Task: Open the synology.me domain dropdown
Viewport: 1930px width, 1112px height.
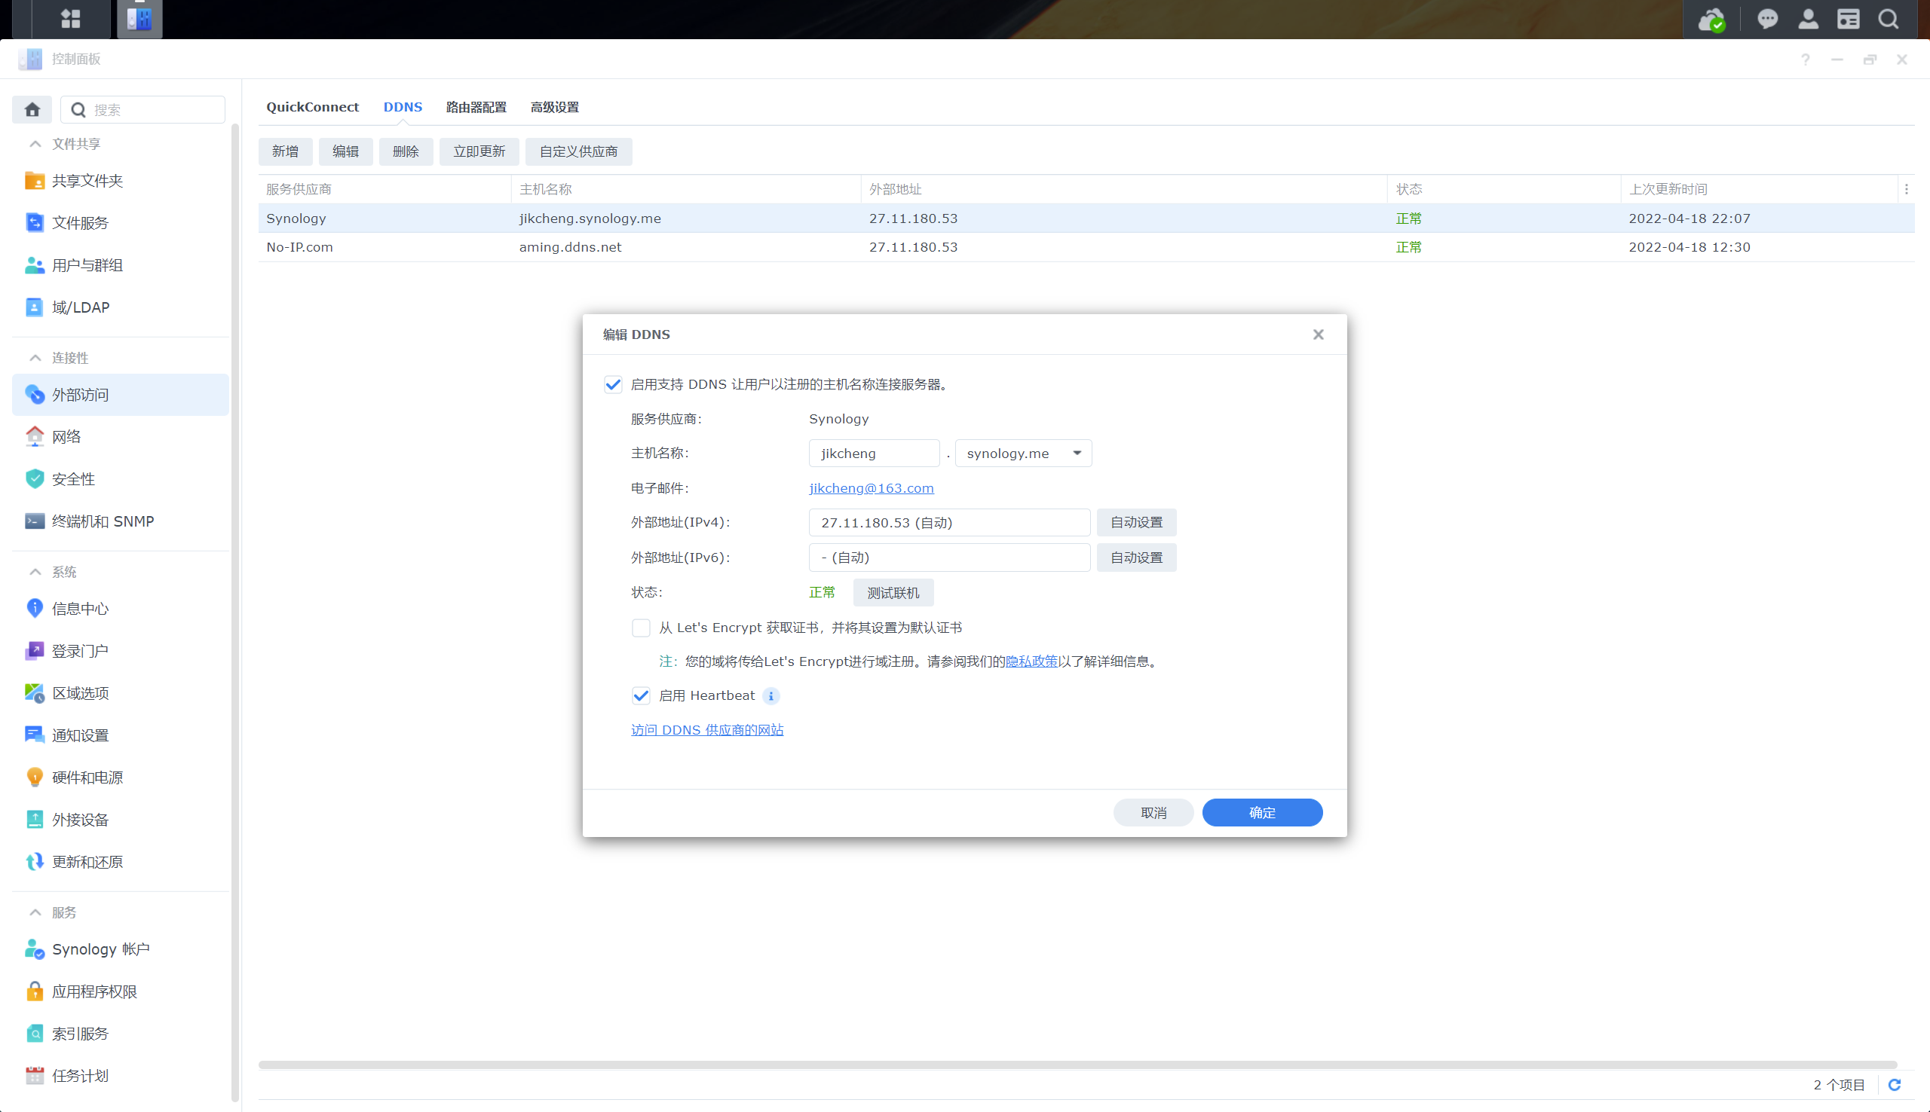Action: click(1023, 454)
